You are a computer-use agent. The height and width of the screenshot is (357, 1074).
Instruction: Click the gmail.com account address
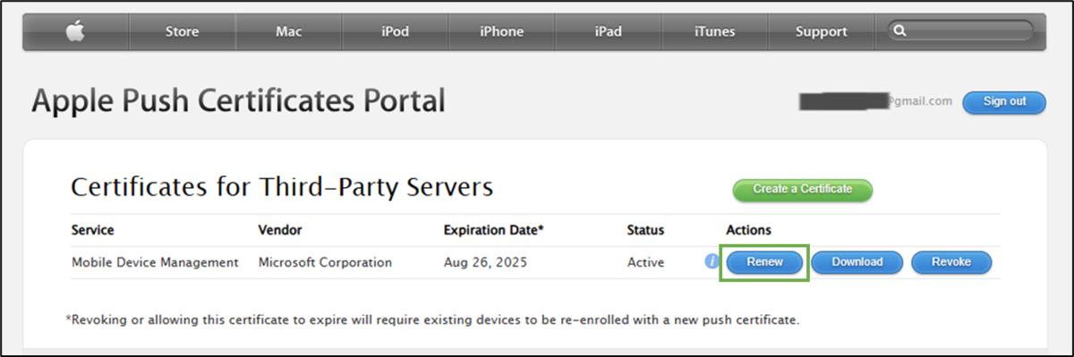click(876, 101)
